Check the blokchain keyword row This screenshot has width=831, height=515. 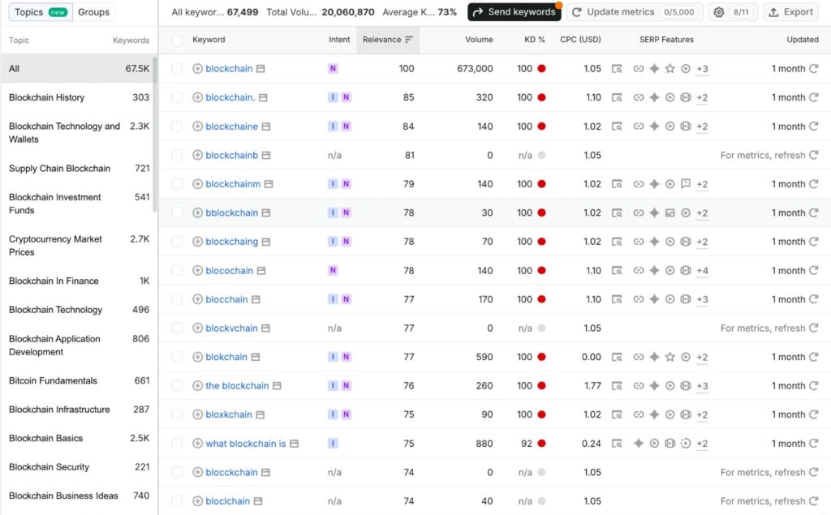tap(177, 357)
